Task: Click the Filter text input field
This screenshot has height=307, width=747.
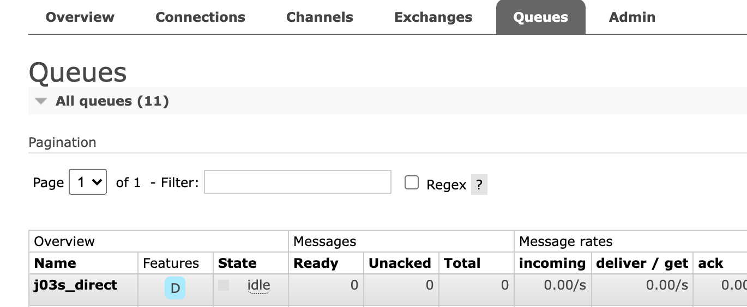Action: point(298,182)
